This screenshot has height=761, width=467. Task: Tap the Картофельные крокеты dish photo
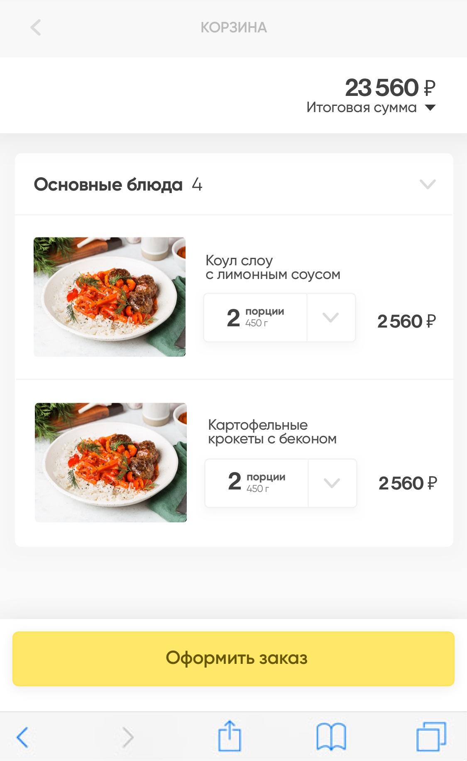(111, 462)
